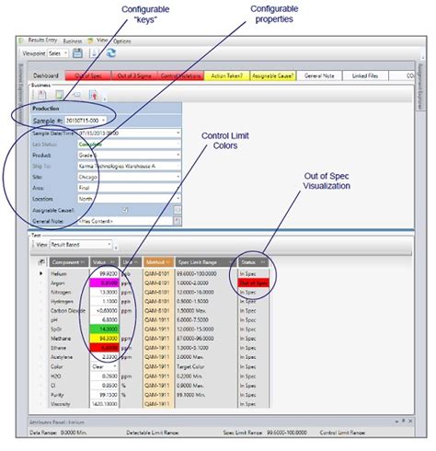This screenshot has width=436, height=451.
Task: Expand the Site dropdown showing Chicago
Action: (178, 177)
